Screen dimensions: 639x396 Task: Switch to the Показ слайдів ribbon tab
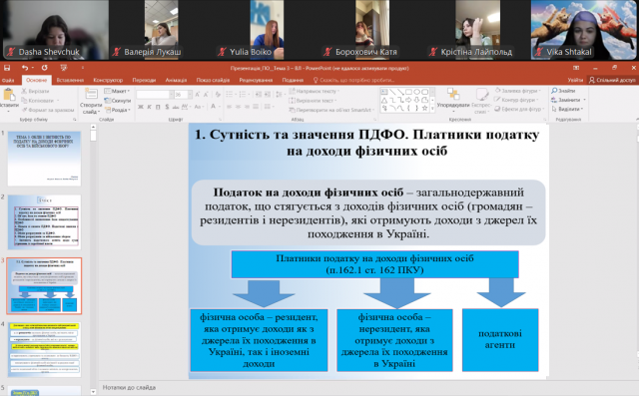[213, 80]
